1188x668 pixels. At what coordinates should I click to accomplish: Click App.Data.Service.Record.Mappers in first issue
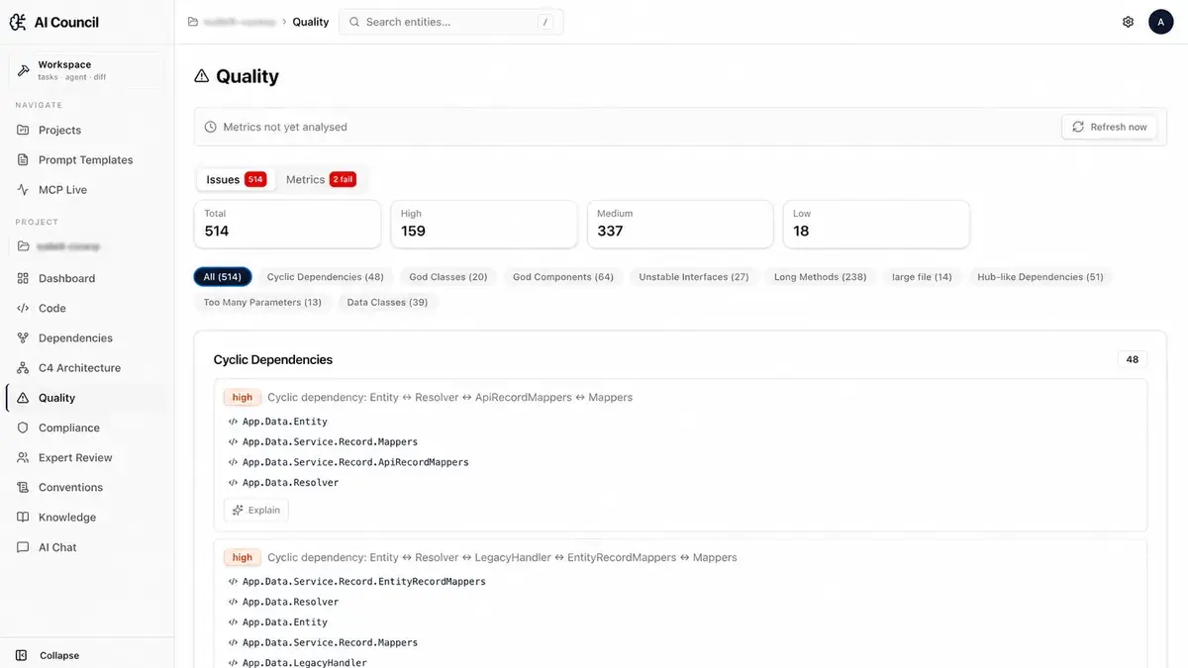pos(330,441)
